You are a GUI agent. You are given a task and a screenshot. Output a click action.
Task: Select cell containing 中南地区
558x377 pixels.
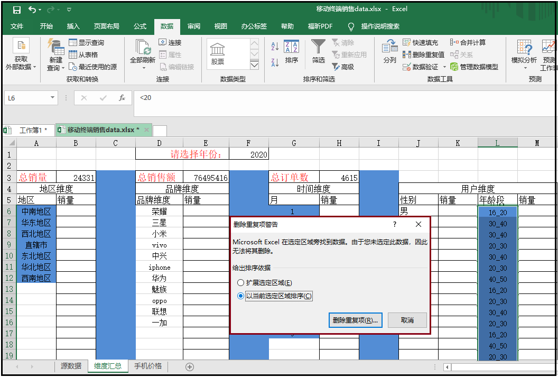tap(36, 212)
